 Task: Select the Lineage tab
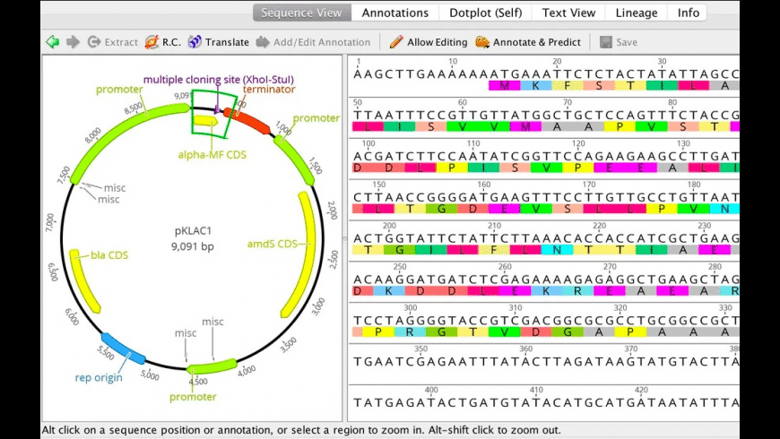[637, 13]
